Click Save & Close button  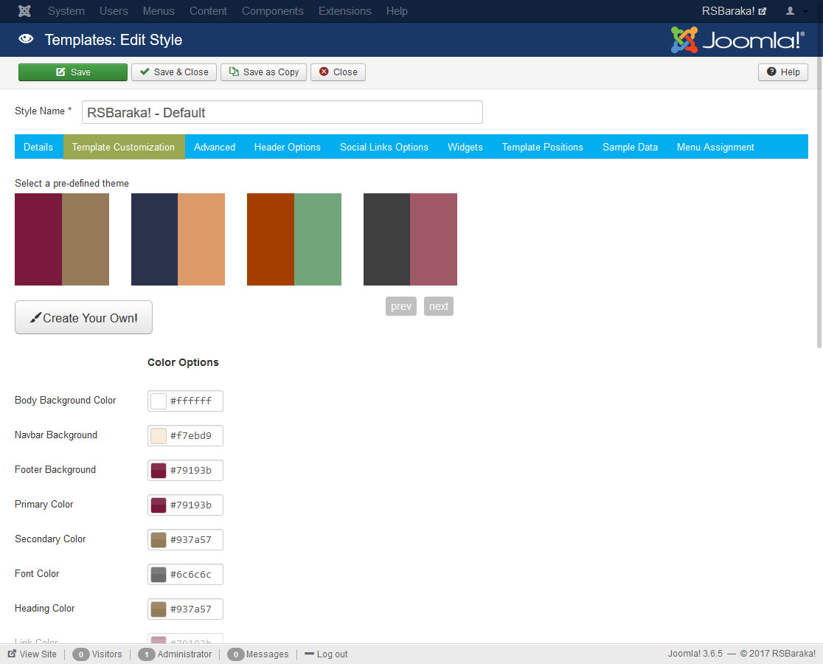174,72
